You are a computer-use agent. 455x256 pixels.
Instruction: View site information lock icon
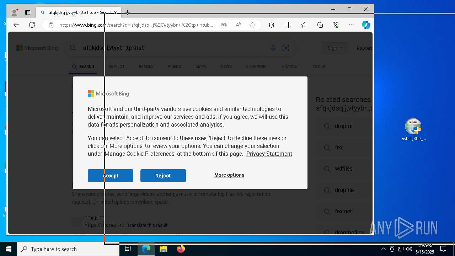pos(51,25)
